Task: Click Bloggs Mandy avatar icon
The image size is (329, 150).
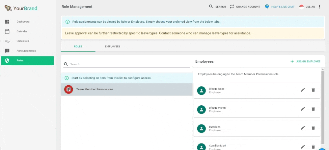Action: click(x=202, y=109)
